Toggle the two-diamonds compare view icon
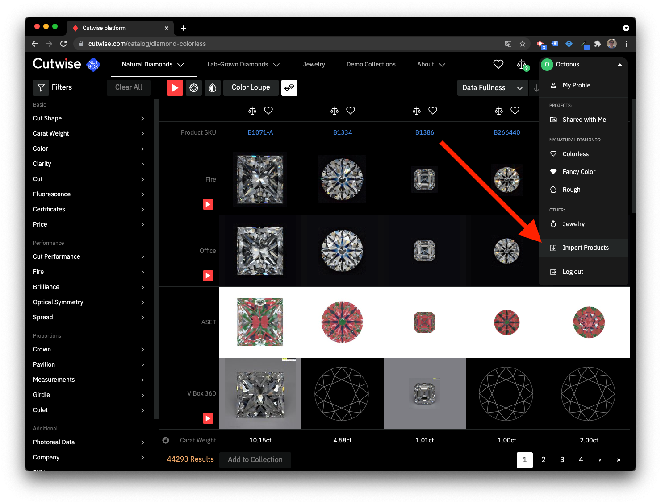This screenshot has height=504, width=661. (289, 88)
